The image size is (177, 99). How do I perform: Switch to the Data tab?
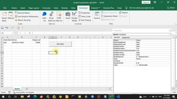(x=56, y=8)
